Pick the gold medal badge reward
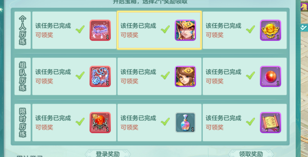Image resolution: width=308 pixels, height=157 pixels. point(270,30)
